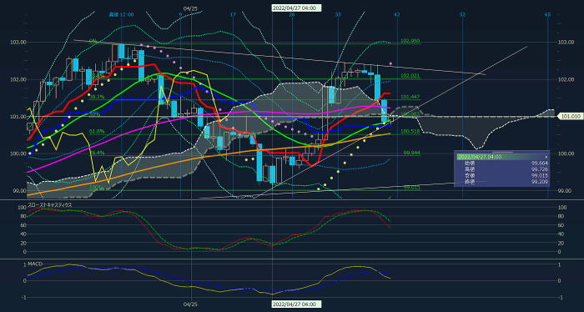The height and width of the screenshot is (312, 584).
Task: Select the popup header date 2022/04/27 04:00
Action: [480, 157]
